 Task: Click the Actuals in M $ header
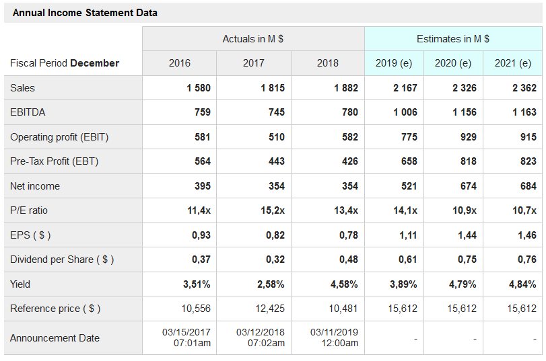253,39
